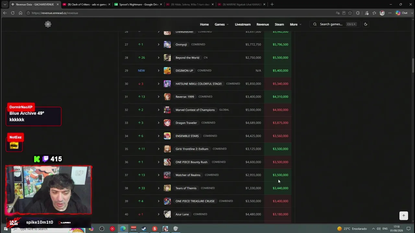Open HATSUNE MIKU: COLORFUL STAGE! link
Viewport: 415px width, 233px height.
(x=199, y=84)
